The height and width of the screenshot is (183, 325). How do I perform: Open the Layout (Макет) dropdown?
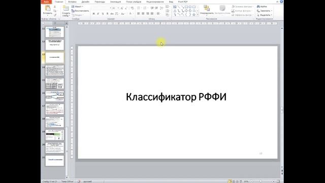[x=77, y=7]
